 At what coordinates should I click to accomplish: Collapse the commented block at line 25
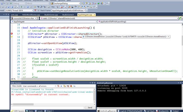pos(22,59)
